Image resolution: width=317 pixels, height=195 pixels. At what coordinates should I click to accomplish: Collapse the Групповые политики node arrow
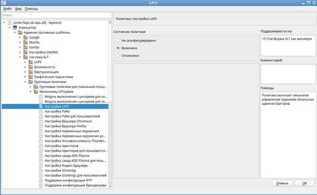[x=25, y=82]
